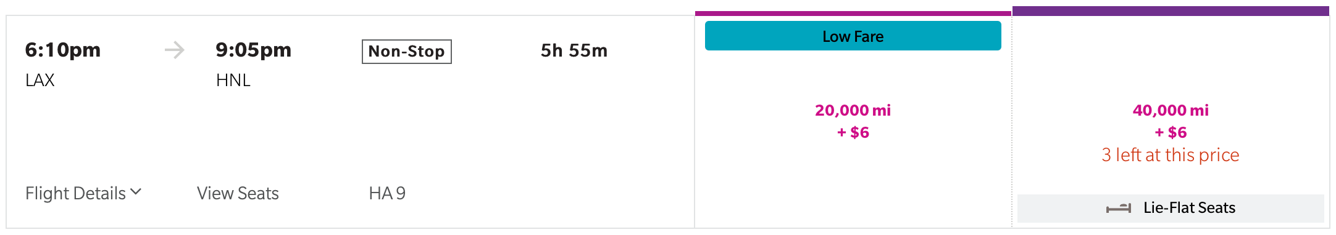The width and height of the screenshot is (1336, 235).
Task: Click the Non-Stop badge
Action: [406, 51]
